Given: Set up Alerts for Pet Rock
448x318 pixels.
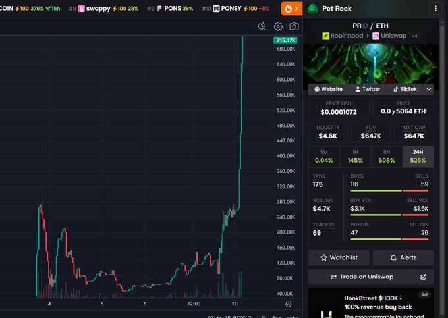Looking at the screenshot, I should [403, 258].
